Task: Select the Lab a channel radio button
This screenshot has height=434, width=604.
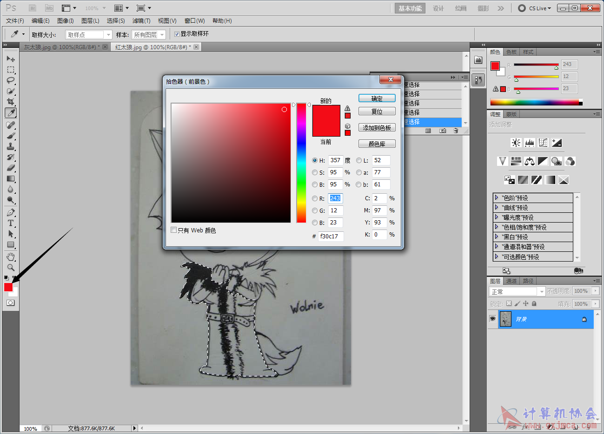Action: (358, 172)
